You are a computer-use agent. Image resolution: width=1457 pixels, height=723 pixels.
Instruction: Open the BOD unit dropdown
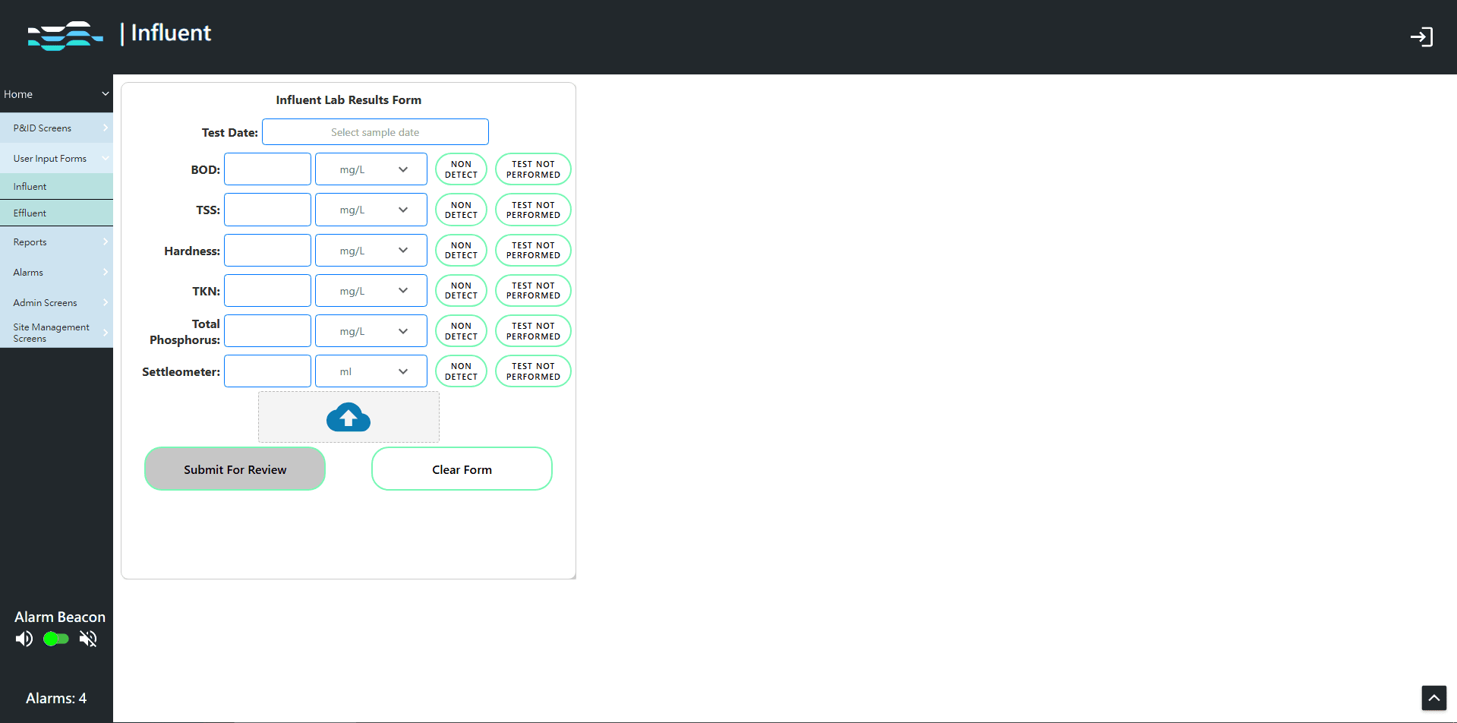[x=371, y=169]
